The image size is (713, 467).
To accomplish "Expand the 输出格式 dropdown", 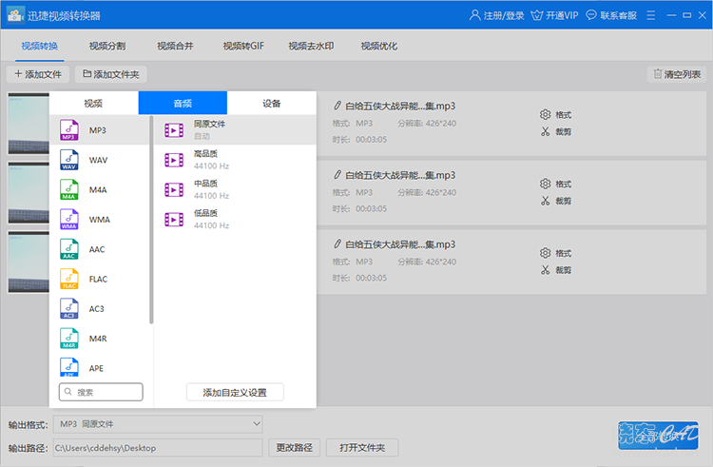I will [158, 424].
